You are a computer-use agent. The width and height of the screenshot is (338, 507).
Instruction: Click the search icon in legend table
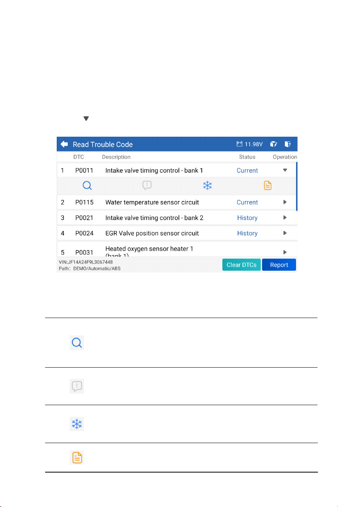pos(77,343)
